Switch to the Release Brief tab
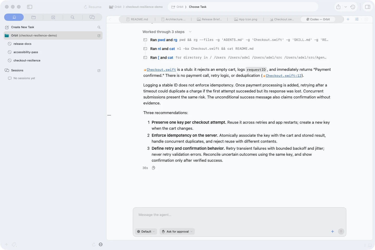 pos(209,19)
